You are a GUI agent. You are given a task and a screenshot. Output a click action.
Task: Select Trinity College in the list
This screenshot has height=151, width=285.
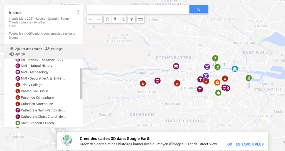[x=31, y=85]
